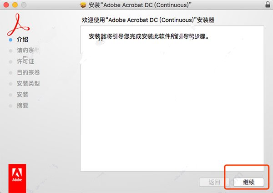The width and height of the screenshot is (273, 193).
Task: Click the blue bullet beside 介绍
Action: pos(10,40)
